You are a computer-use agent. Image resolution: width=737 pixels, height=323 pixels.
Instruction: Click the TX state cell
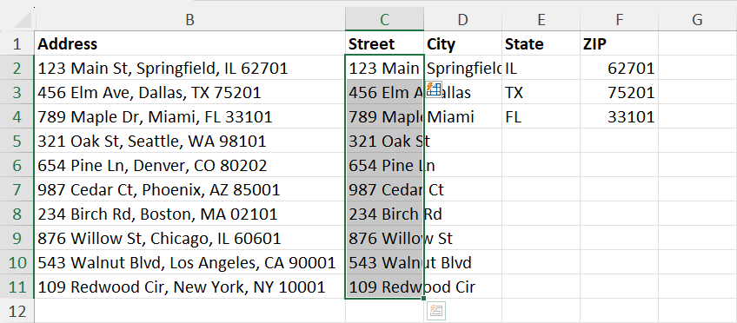[541, 93]
